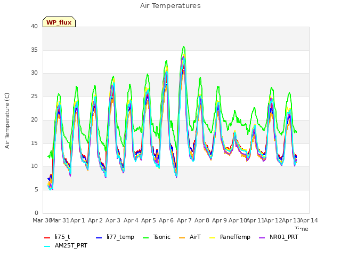Viewport: 341px width, 256px height.
Task: Click the NR01_PRT legend entry
Action: pyautogui.click(x=279, y=237)
